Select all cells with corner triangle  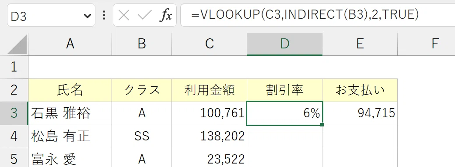[17, 44]
